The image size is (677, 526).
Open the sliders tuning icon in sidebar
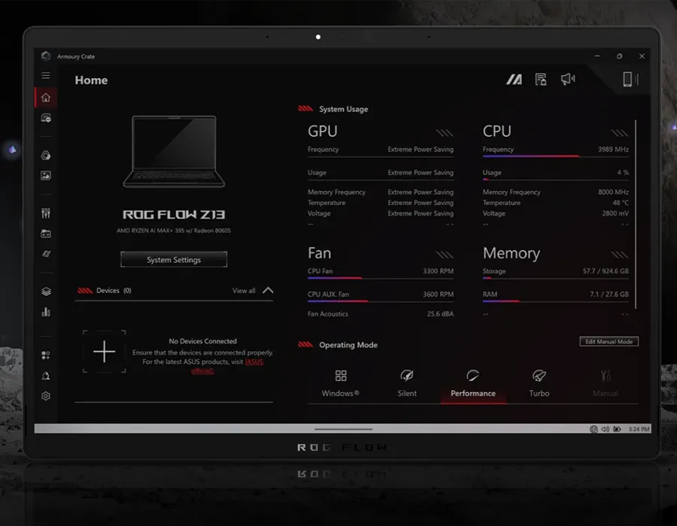pos(46,213)
